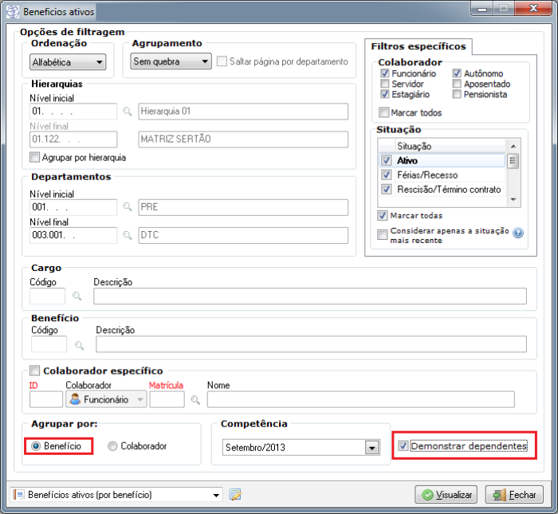Click the Cargo Descrição input field
This screenshot has width=558, height=514.
(x=309, y=296)
